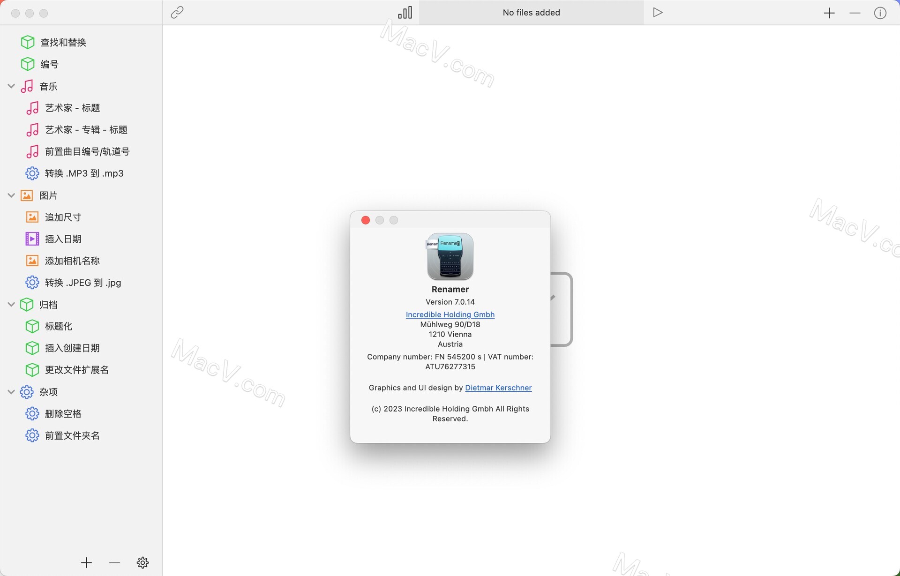Remove files with the toolbar minus icon
This screenshot has width=900, height=576.
pos(855,13)
